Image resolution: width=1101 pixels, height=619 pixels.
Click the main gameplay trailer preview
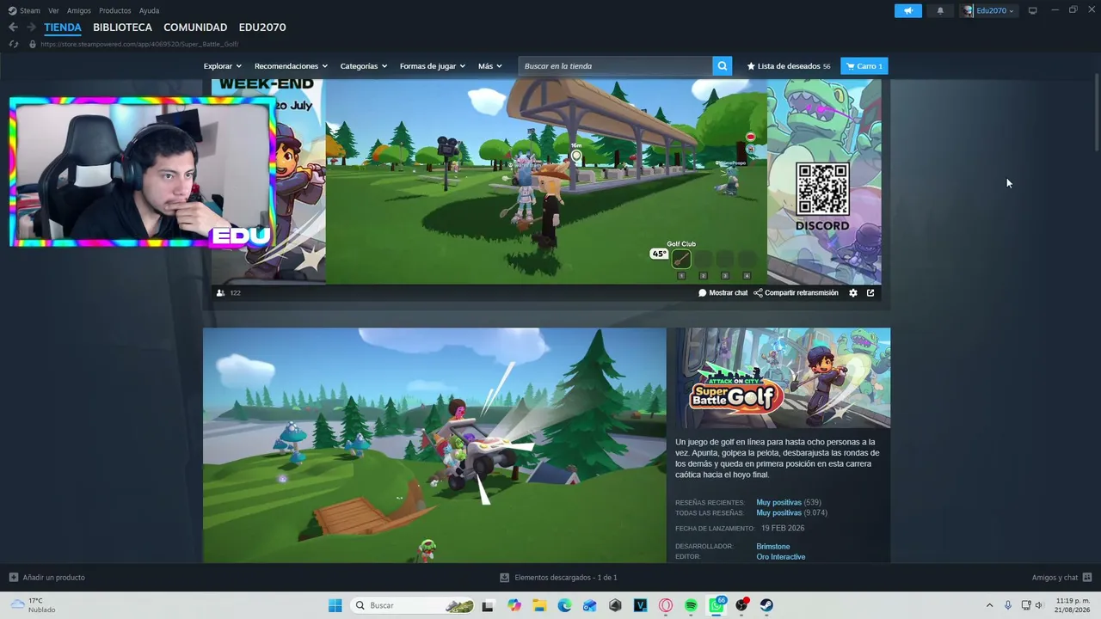coord(434,445)
